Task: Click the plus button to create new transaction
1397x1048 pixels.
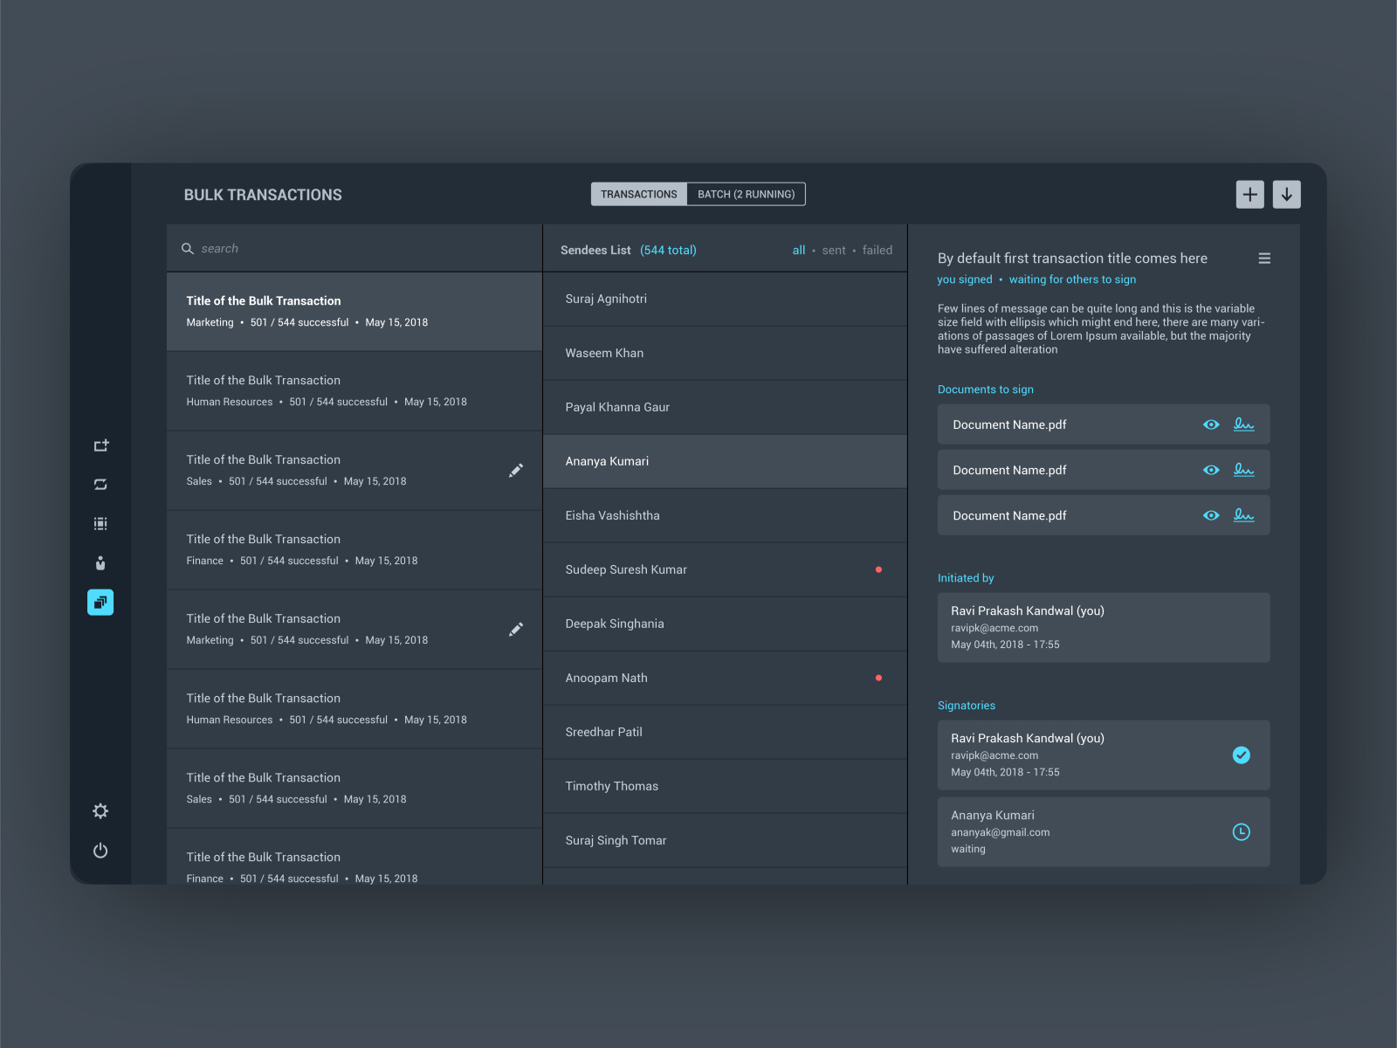Action: 1249,194
